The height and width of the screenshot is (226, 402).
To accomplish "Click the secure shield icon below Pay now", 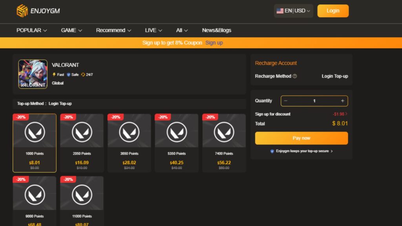I will pos(272,151).
